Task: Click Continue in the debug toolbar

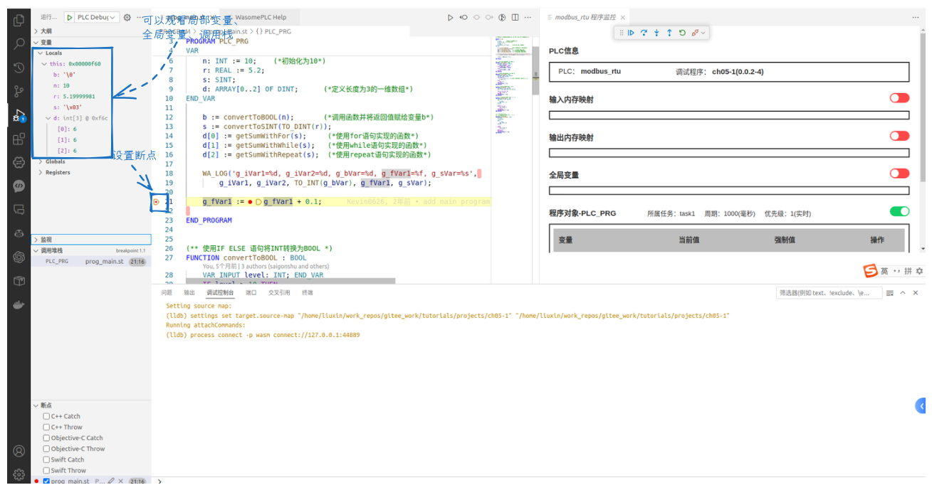Action: (x=631, y=33)
